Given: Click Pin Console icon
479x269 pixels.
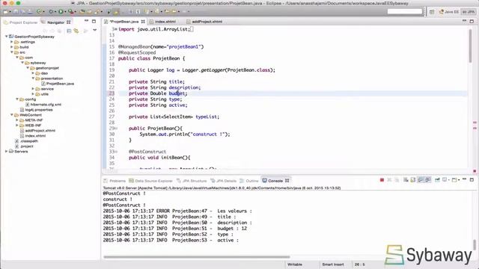Looking at the screenshot, I should [x=437, y=180].
